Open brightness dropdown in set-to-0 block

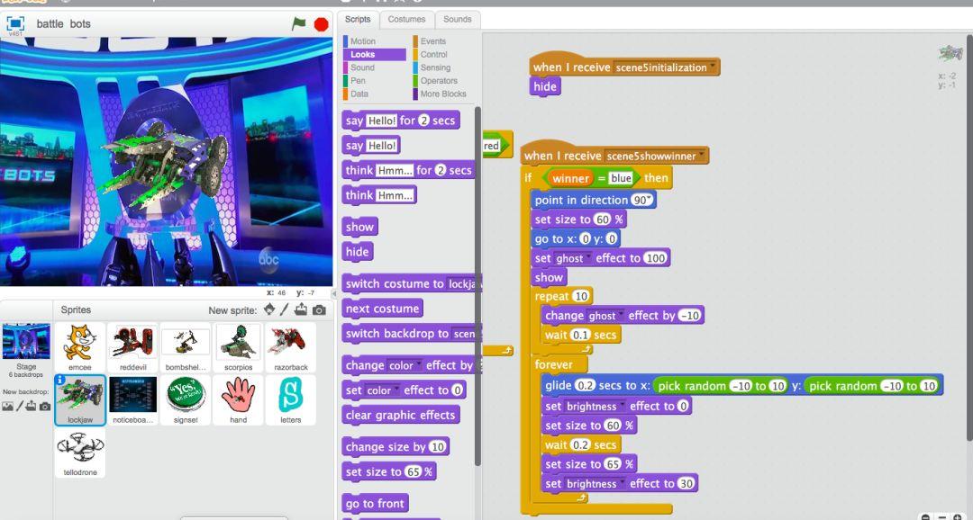[x=622, y=407]
